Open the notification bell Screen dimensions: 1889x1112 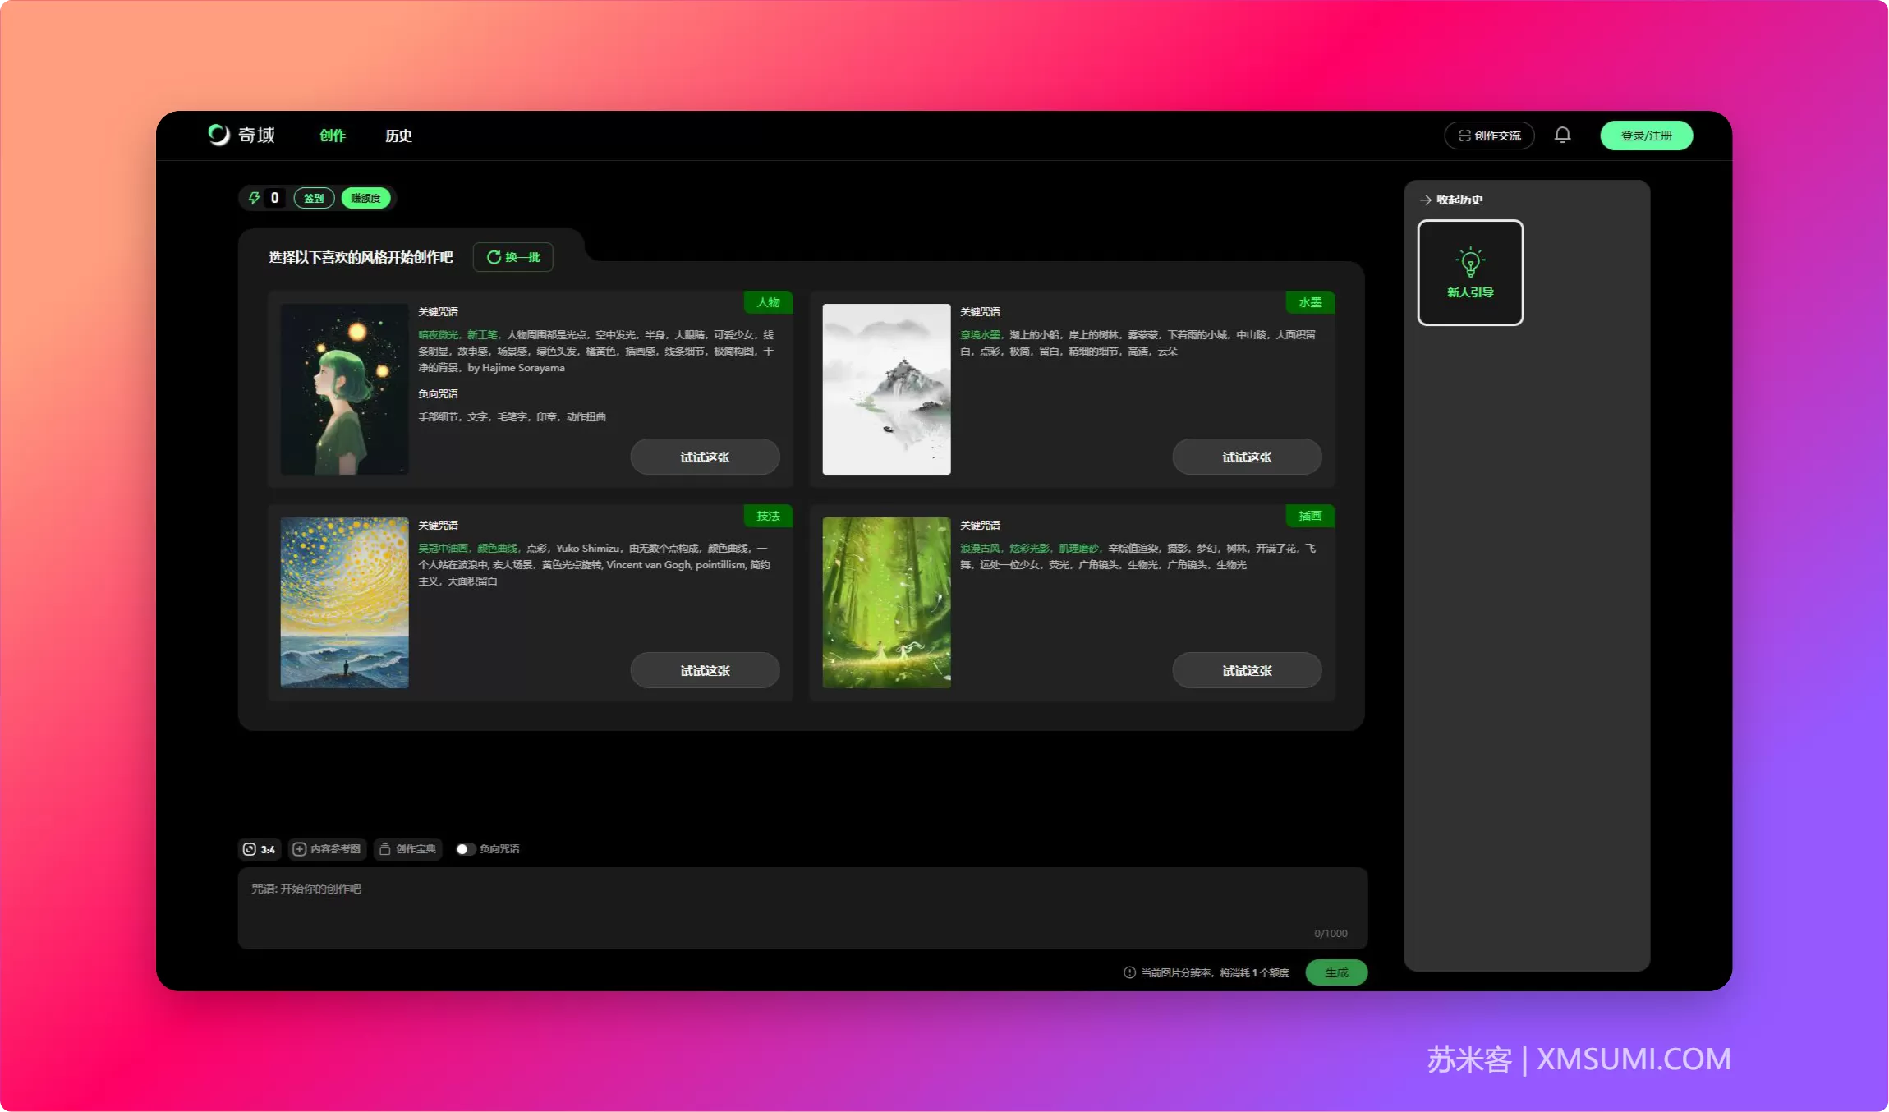1562,135
